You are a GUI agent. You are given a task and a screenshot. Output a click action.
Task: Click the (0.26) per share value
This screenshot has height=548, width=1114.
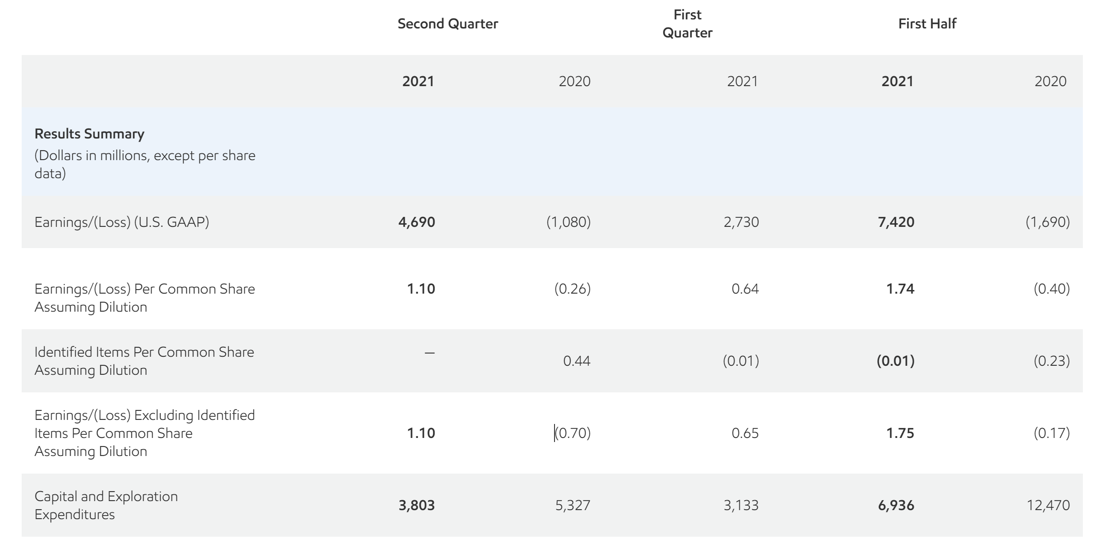(x=572, y=289)
